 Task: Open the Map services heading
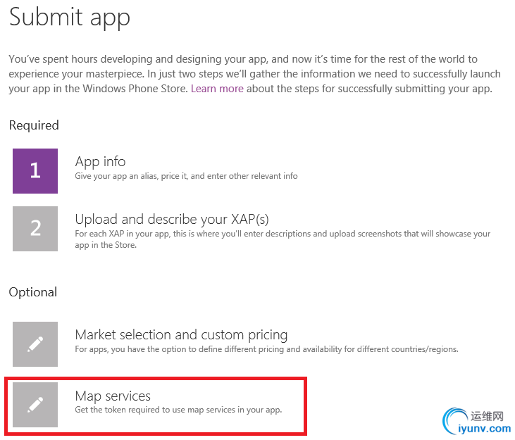[113, 396]
